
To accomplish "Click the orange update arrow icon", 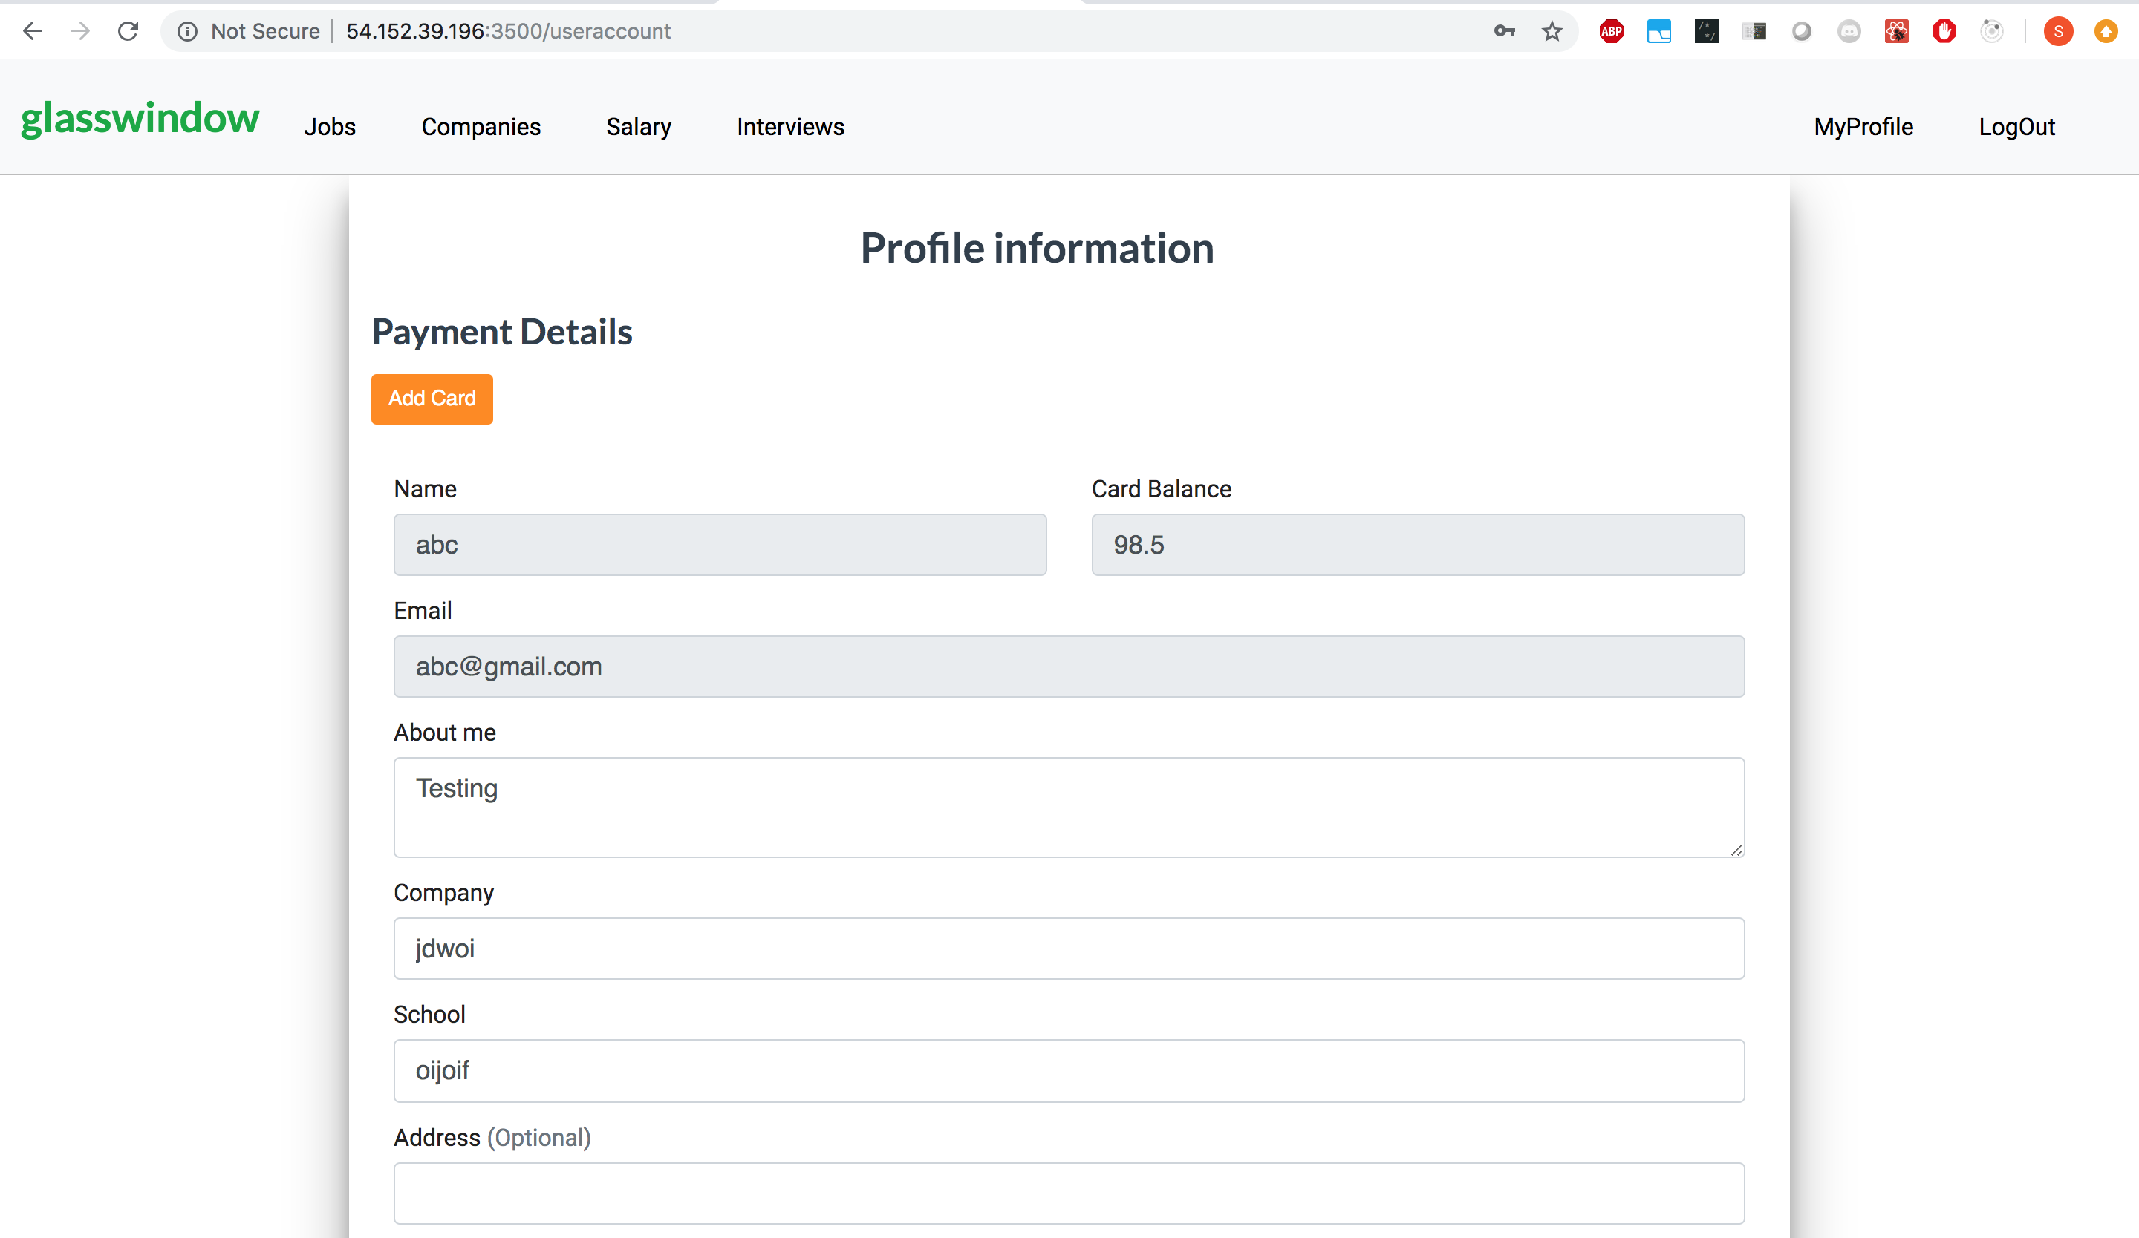I will tap(2105, 31).
